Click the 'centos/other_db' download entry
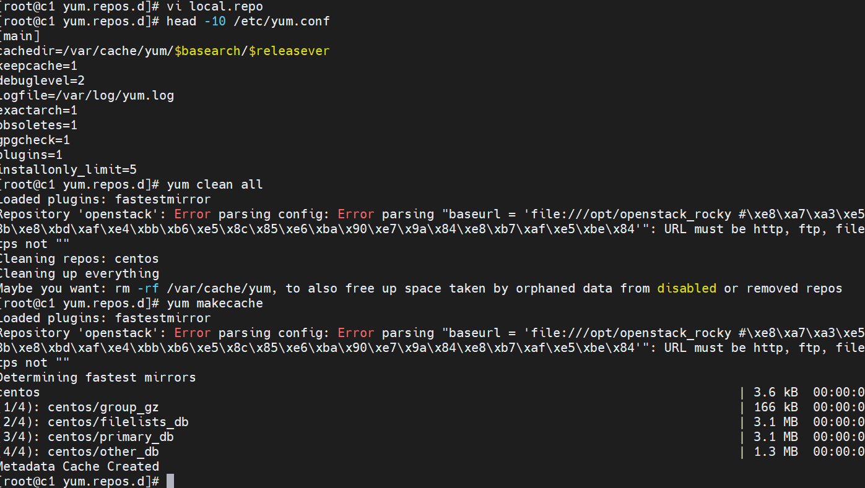 click(x=103, y=452)
